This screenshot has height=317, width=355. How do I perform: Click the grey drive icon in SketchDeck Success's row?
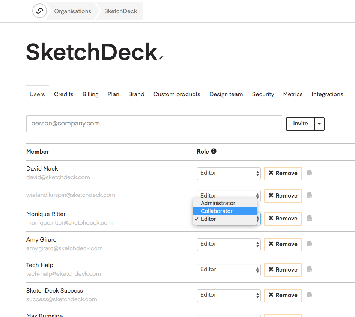click(309, 294)
